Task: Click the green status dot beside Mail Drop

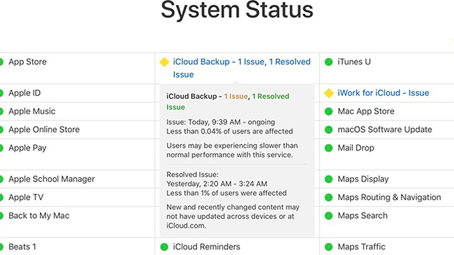Action: point(329,148)
